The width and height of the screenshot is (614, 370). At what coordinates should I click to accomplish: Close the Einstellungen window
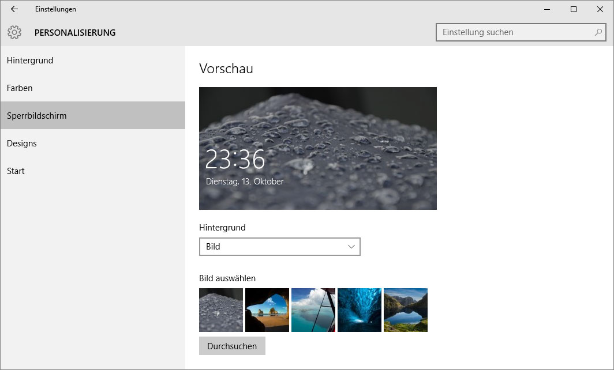coord(600,9)
